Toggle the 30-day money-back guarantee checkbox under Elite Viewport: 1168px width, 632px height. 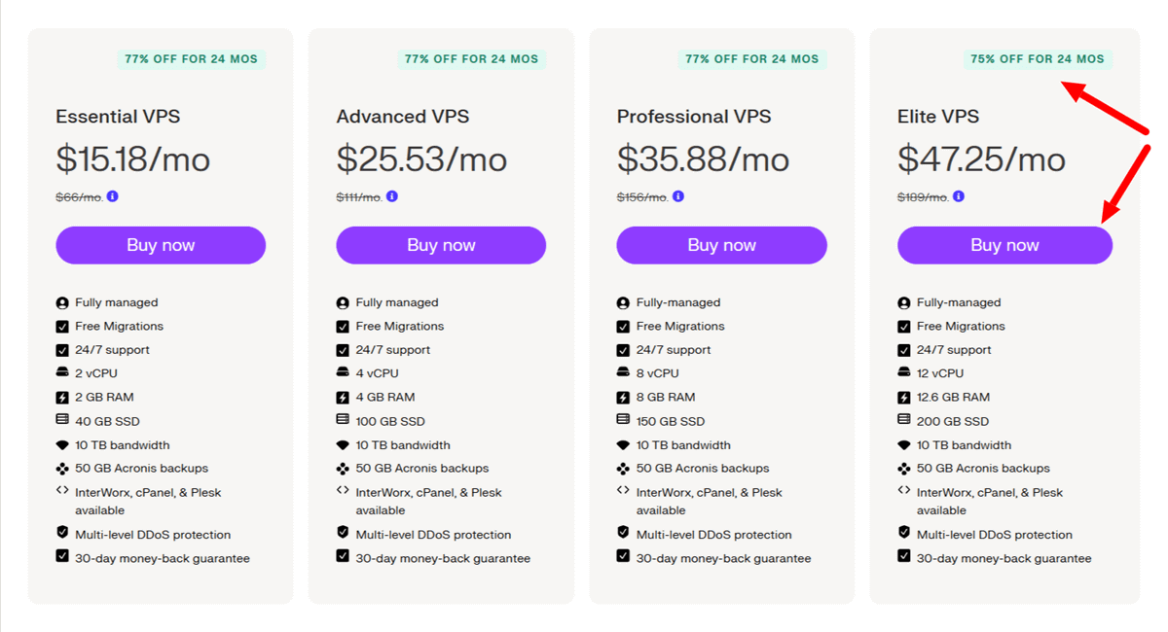point(902,557)
